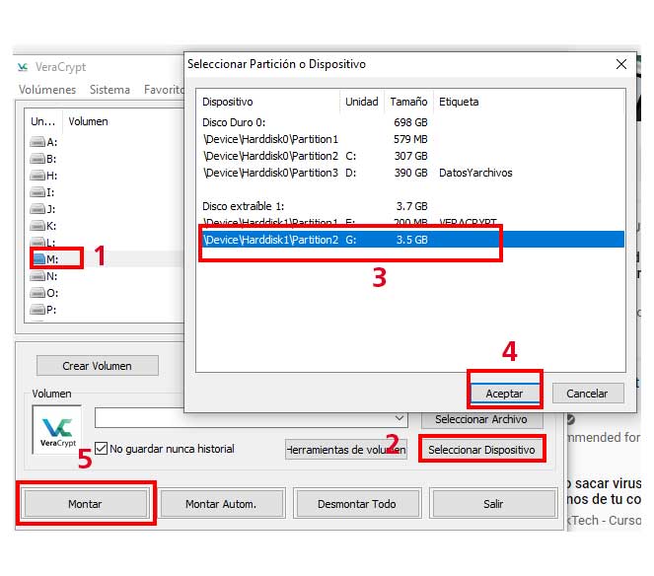Click the Herramientas de volumen button
The height and width of the screenshot is (576, 654).
coord(346,450)
